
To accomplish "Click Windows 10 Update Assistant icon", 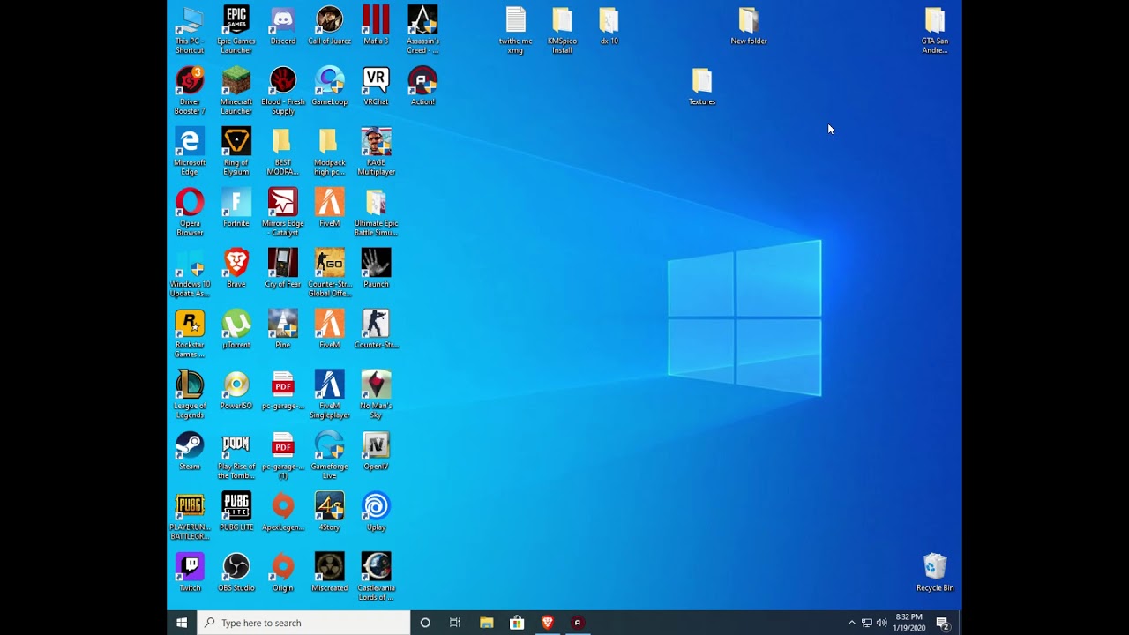I will 190,273.
